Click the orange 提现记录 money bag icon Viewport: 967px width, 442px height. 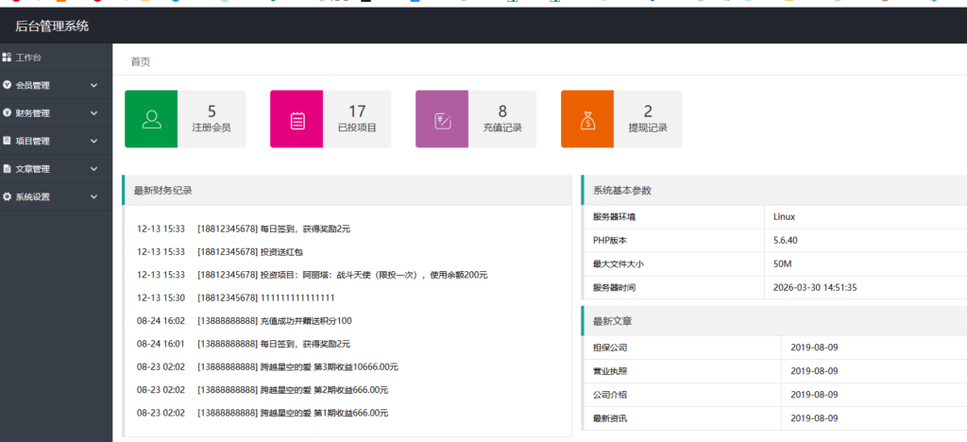[587, 119]
